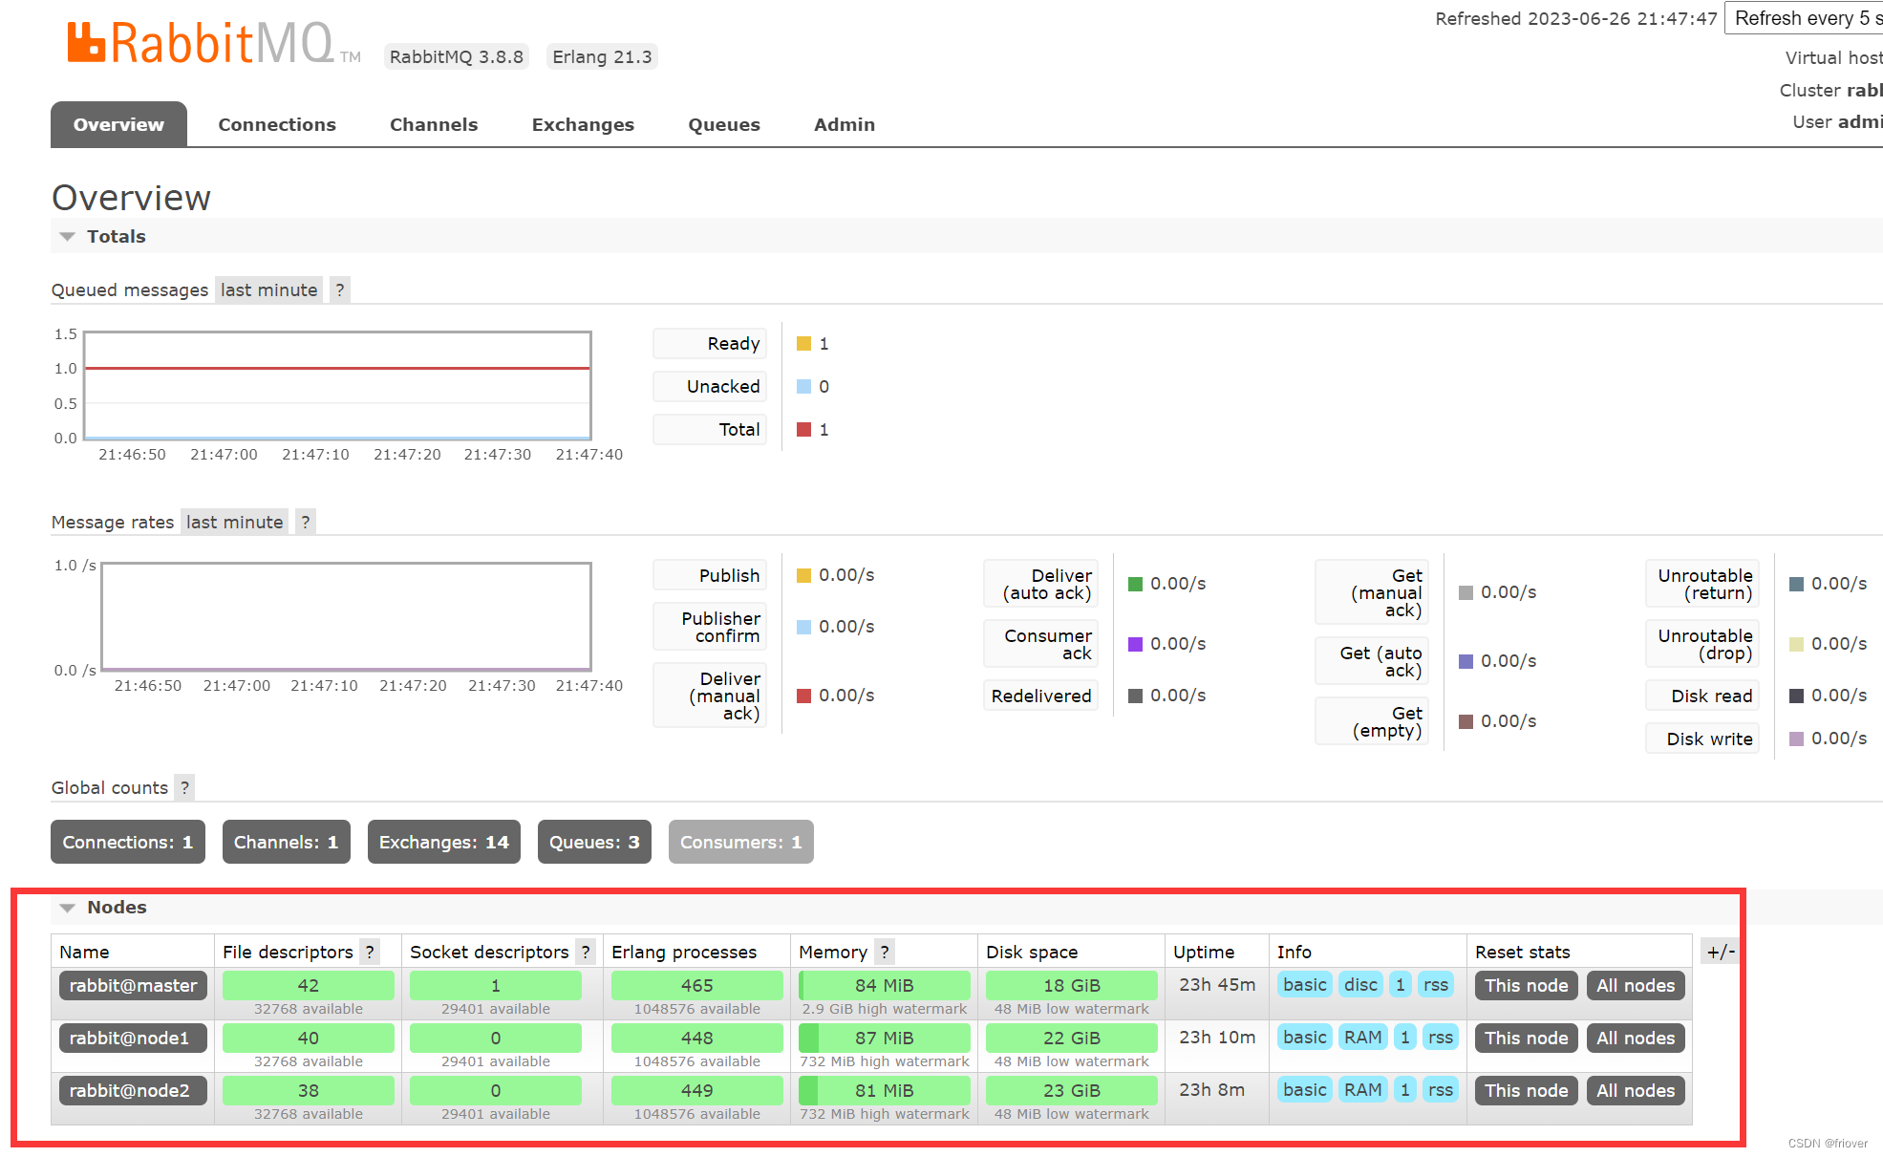The height and width of the screenshot is (1157, 1883).
Task: Open the Connections tab
Action: [x=277, y=124]
